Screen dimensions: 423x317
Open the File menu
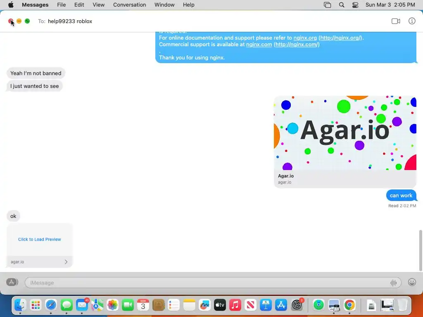(x=61, y=5)
